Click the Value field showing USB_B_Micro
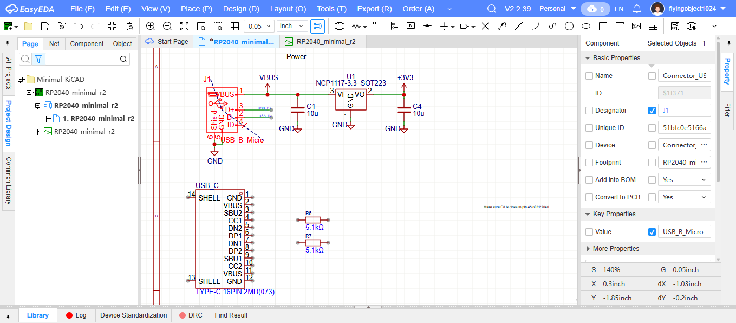Image resolution: width=736 pixels, height=323 pixels. tap(683, 232)
